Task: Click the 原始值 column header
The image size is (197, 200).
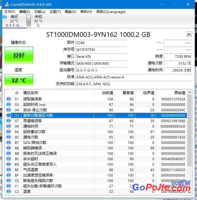Action: click(172, 93)
